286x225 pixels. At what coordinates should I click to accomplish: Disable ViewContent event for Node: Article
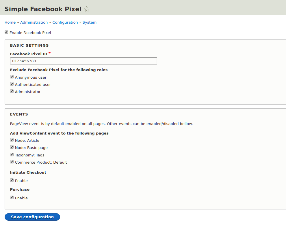coord(12,140)
